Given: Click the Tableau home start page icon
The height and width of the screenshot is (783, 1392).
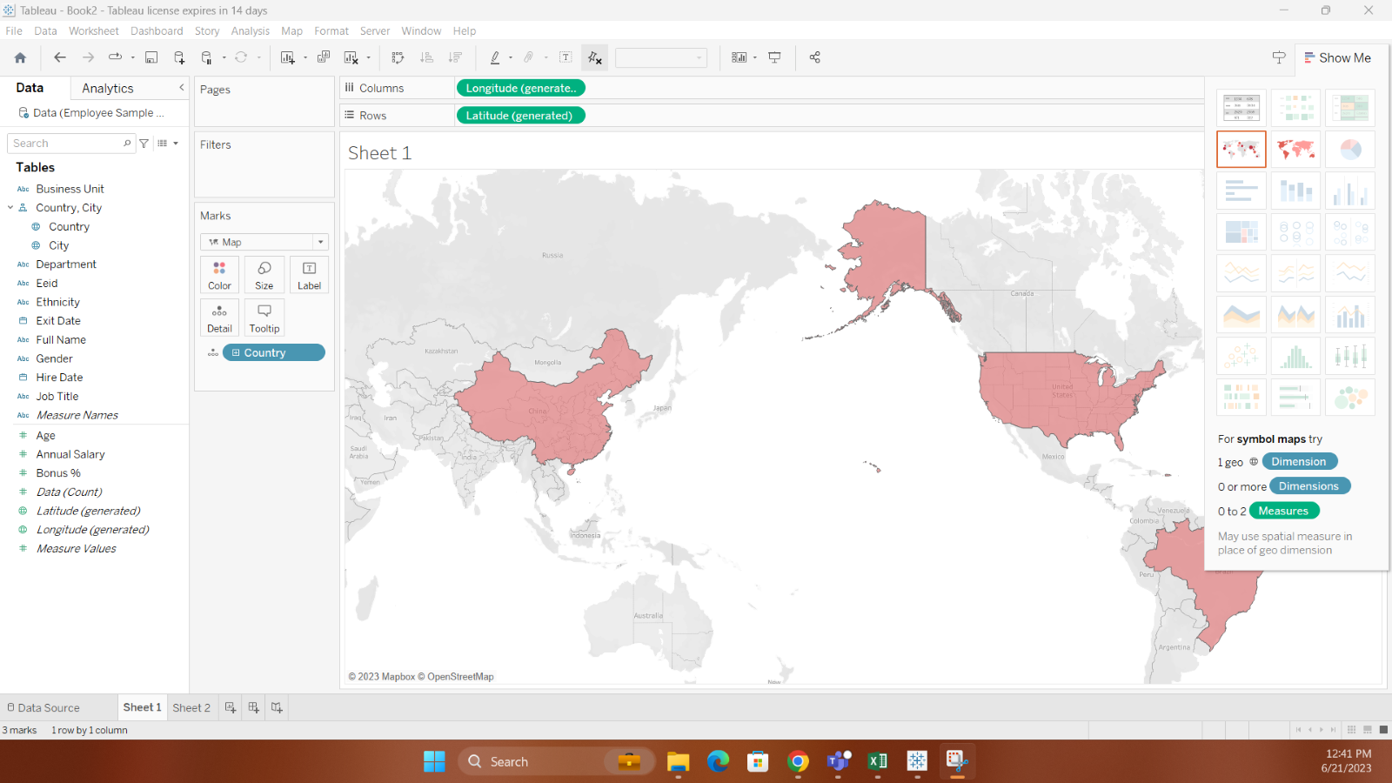Looking at the screenshot, I should tap(20, 57).
